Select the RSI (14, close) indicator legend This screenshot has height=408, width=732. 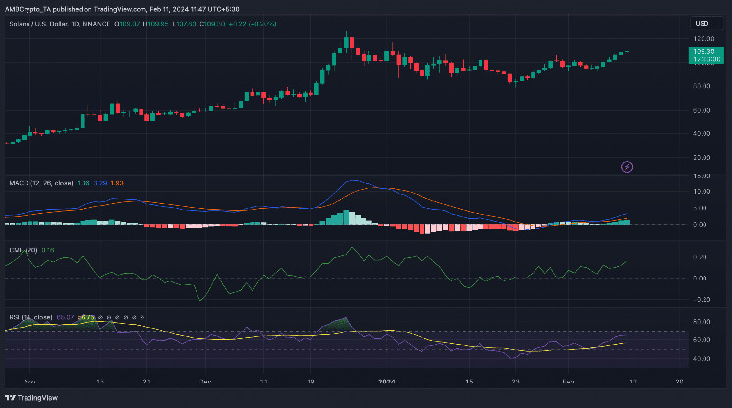pyautogui.click(x=30, y=317)
